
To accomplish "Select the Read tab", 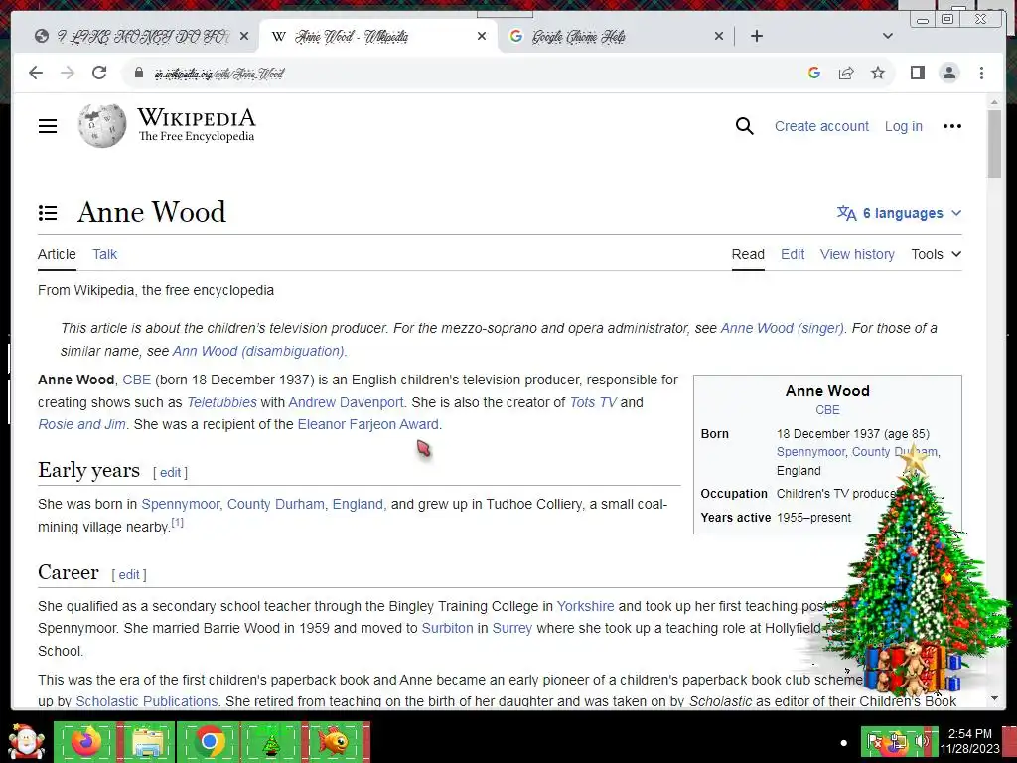I will coord(748,254).
